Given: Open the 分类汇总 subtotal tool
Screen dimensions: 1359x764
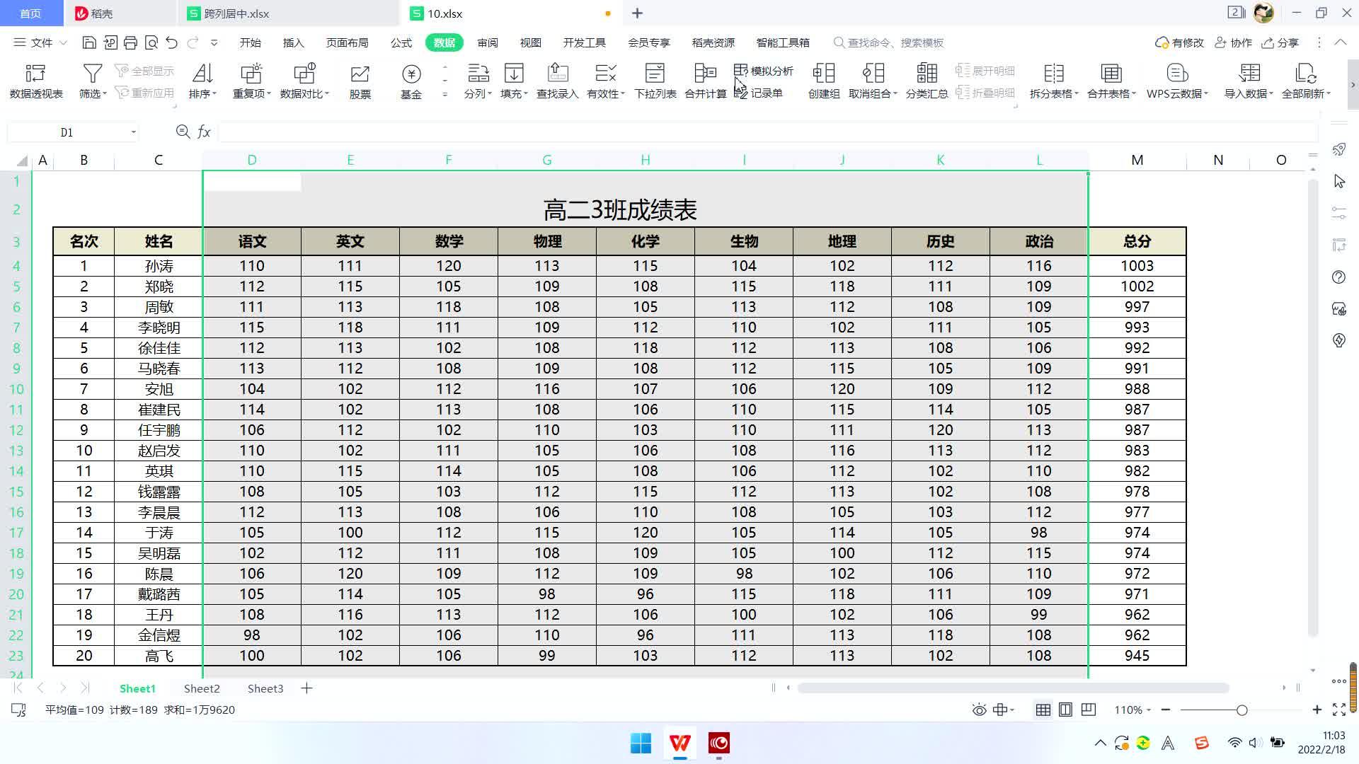Looking at the screenshot, I should pyautogui.click(x=926, y=80).
